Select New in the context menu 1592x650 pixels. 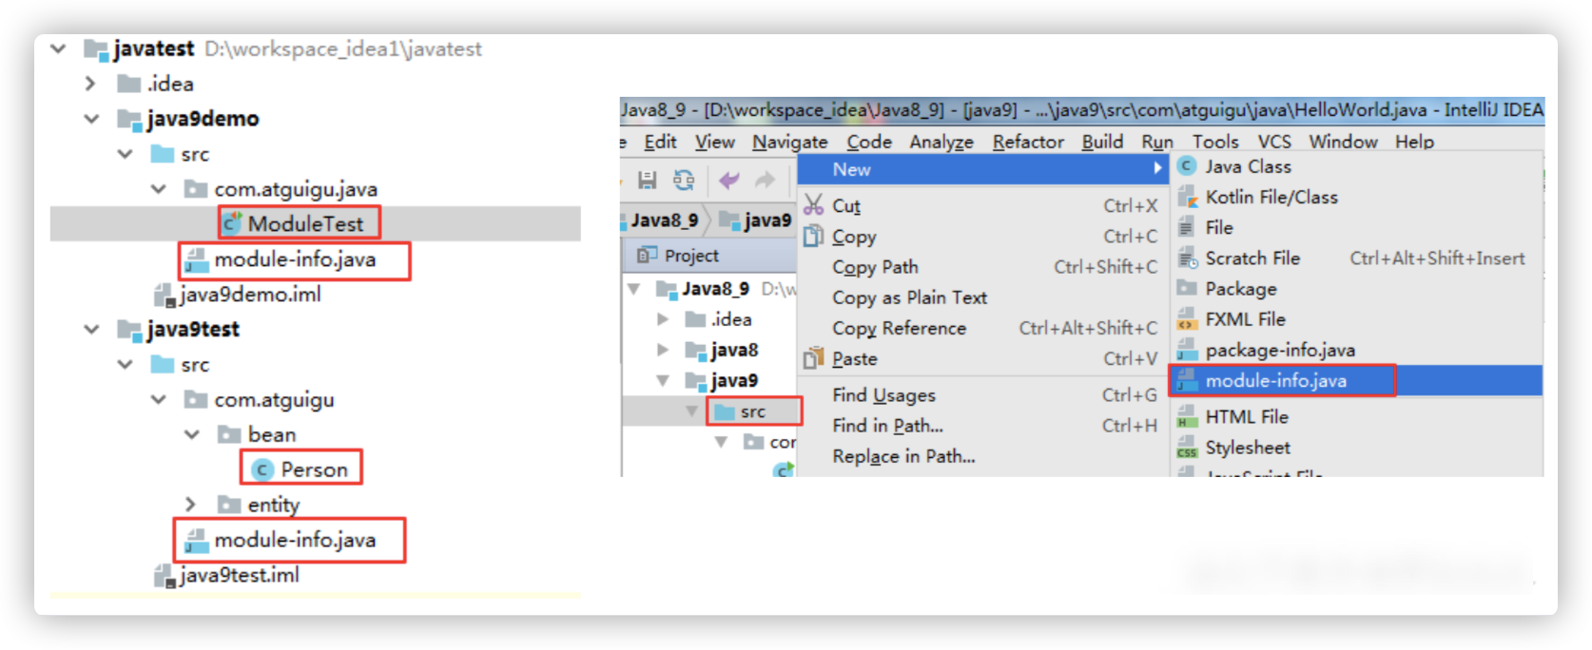coord(983,169)
